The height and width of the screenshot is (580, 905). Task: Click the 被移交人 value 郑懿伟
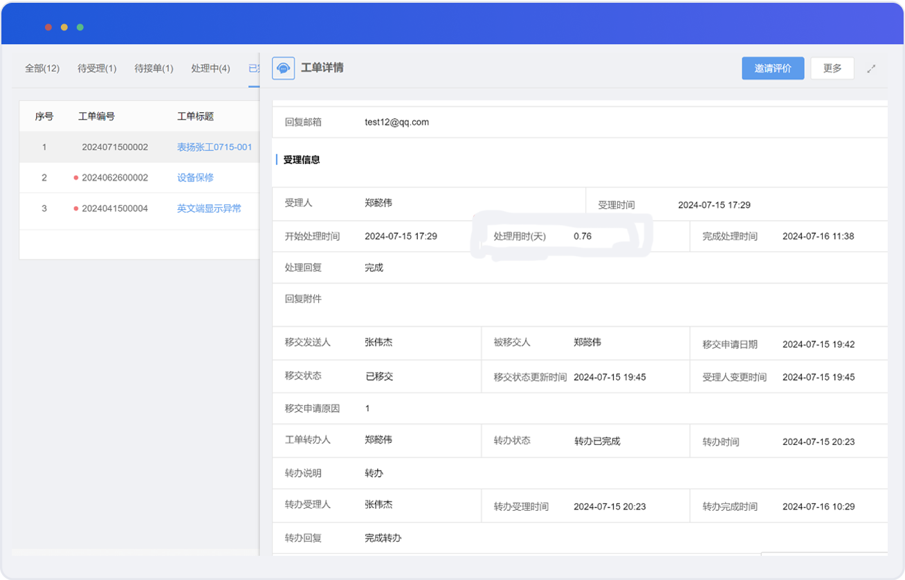pos(587,342)
